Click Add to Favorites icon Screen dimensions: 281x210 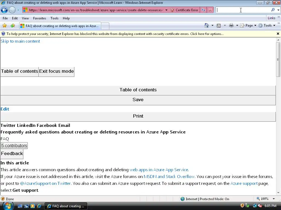click(x=13, y=26)
